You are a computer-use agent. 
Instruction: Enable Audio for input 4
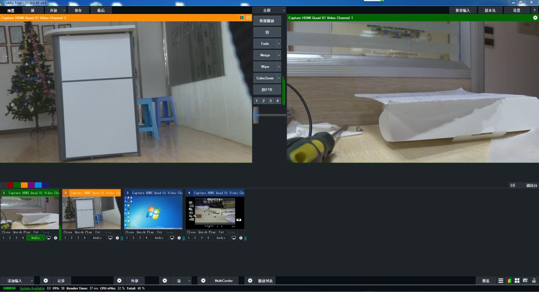click(220, 238)
